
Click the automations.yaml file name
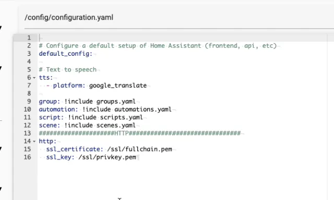tap(143, 109)
